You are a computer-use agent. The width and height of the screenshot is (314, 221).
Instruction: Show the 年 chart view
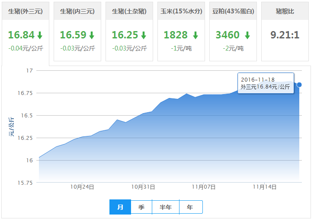point(190,207)
